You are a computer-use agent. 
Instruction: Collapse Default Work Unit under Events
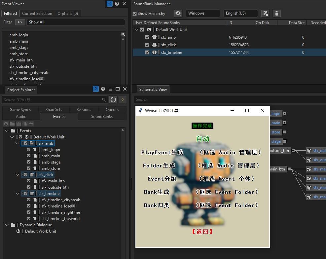[x=12, y=137]
